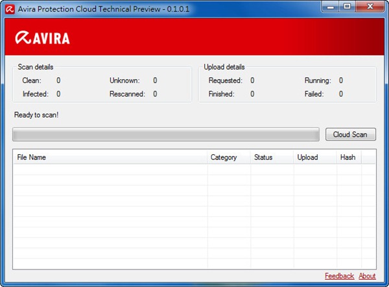Maximize the Avira window
The image size is (389, 287).
[347, 7]
